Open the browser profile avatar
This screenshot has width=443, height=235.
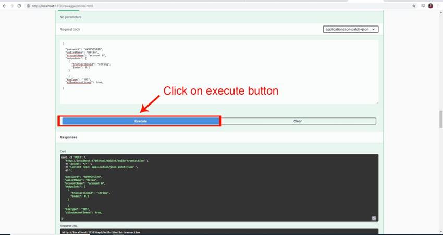click(x=430, y=6)
